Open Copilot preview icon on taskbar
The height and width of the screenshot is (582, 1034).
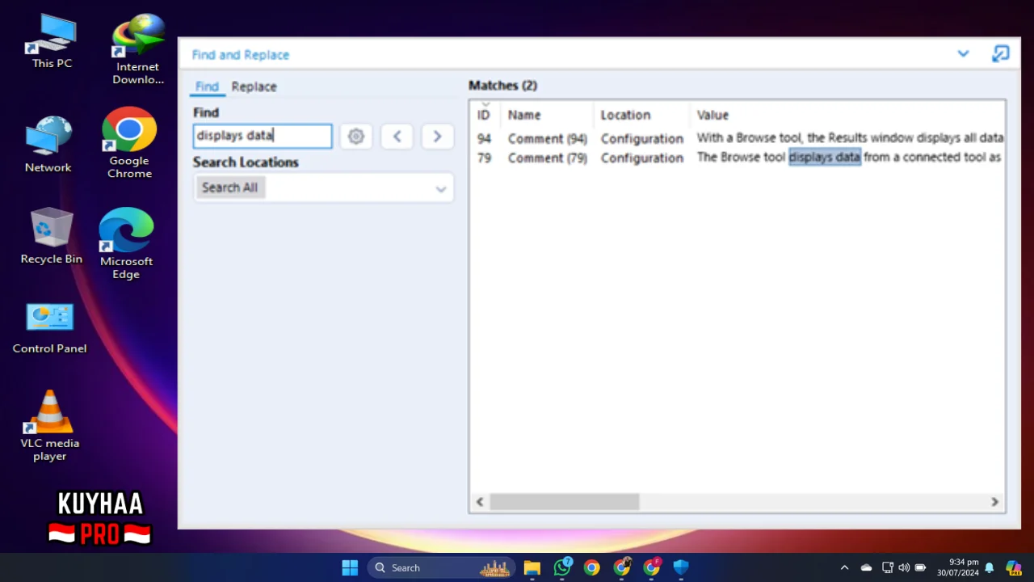coord(1013,567)
